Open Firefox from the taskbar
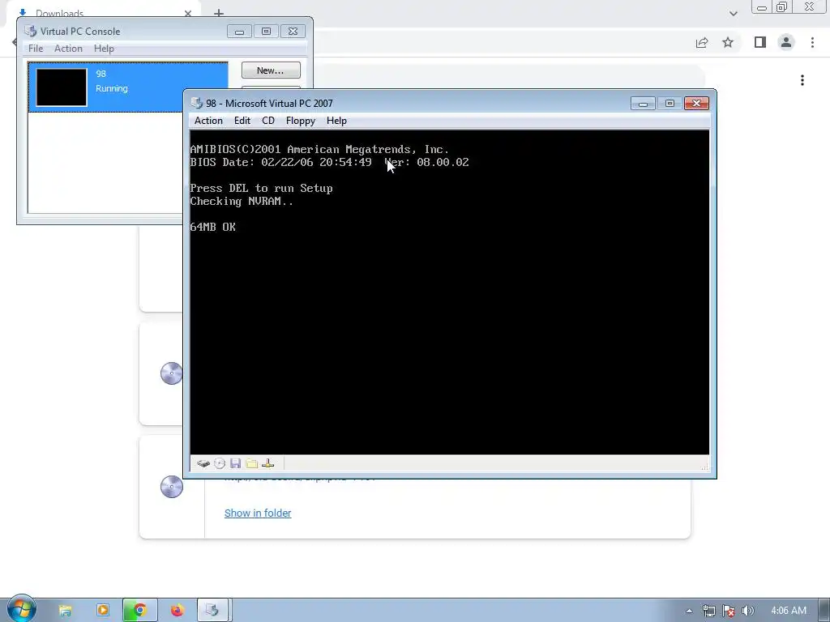 pyautogui.click(x=178, y=611)
